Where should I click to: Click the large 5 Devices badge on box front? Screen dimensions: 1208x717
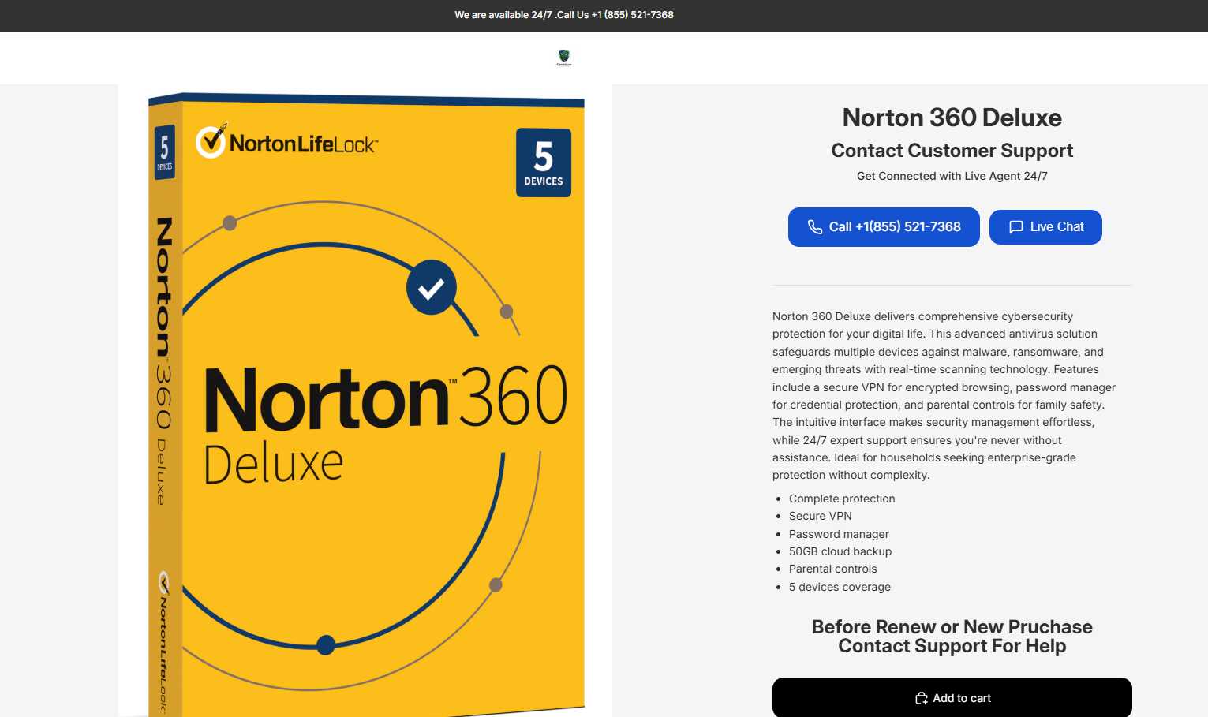[544, 162]
